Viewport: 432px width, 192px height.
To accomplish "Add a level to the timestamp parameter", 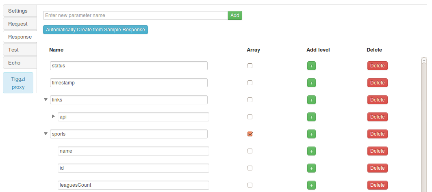I will click(311, 83).
